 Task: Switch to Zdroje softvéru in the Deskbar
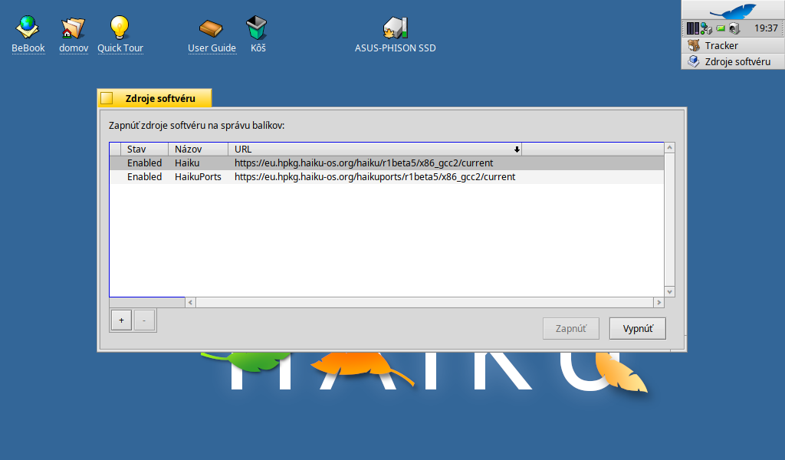pyautogui.click(x=733, y=61)
